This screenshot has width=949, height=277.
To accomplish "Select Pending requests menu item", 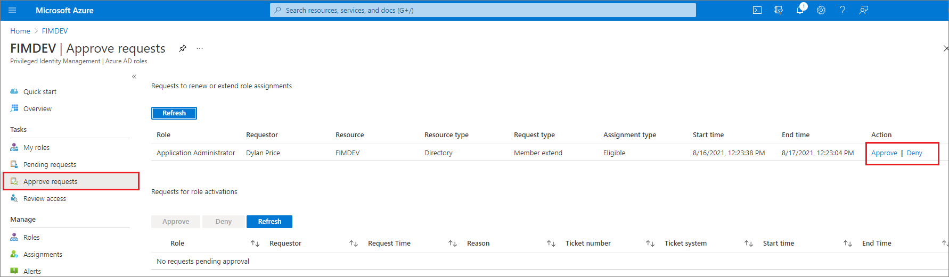I will tap(50, 164).
